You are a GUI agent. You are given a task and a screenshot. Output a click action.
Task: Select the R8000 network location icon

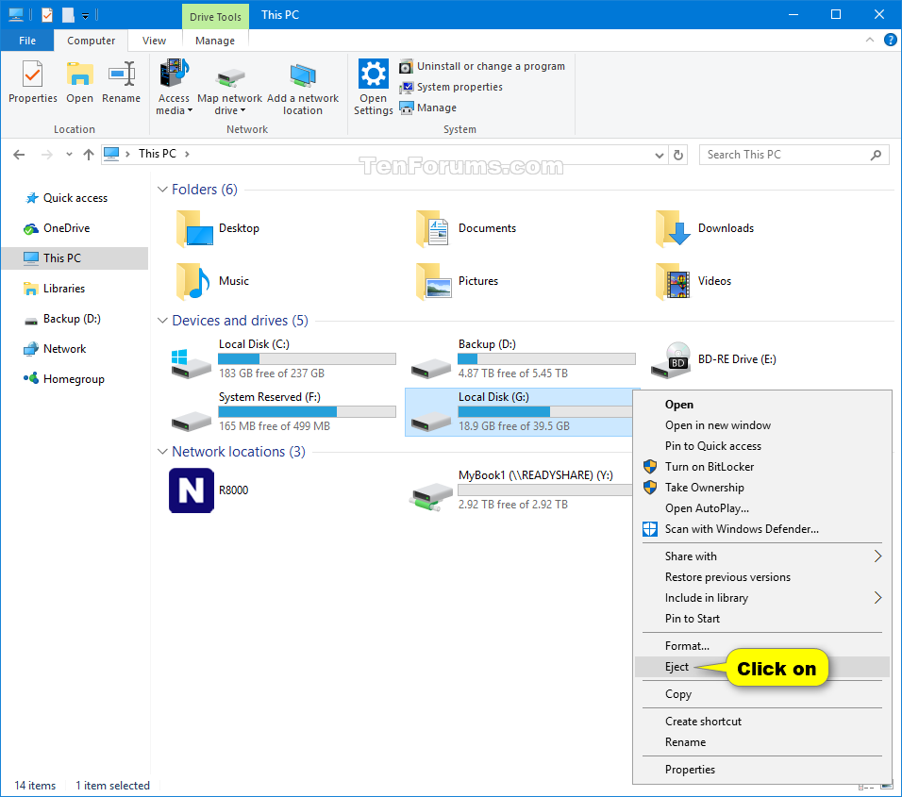[x=192, y=490]
